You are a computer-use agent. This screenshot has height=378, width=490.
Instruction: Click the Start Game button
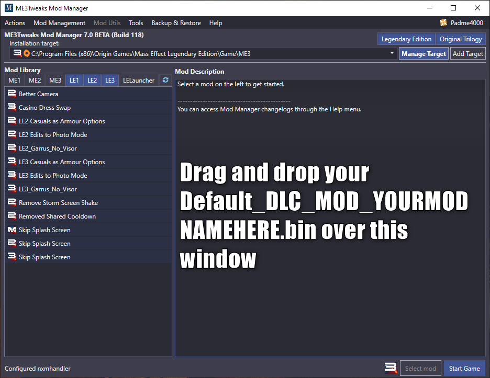pyautogui.click(x=464, y=368)
